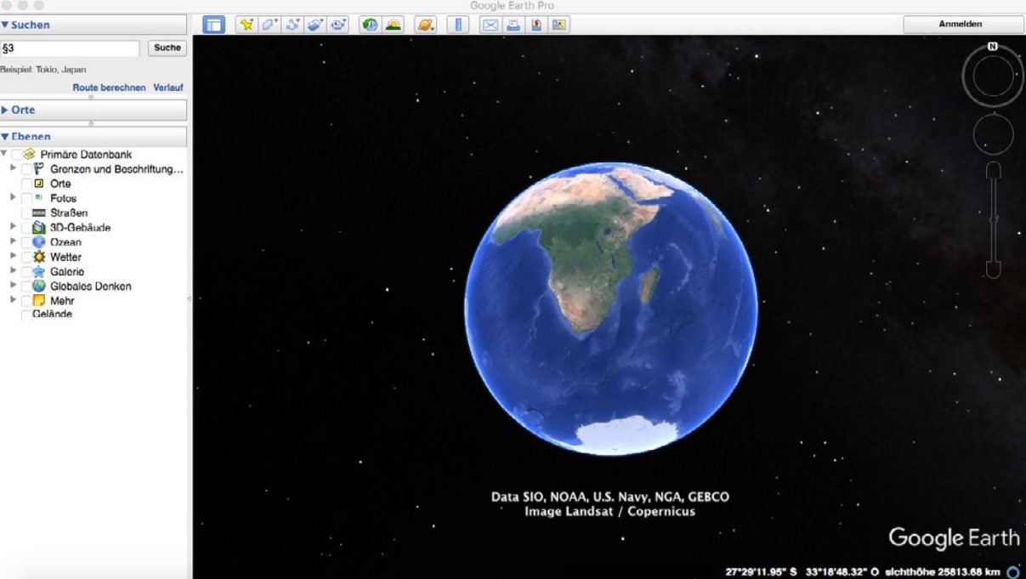The image size is (1026, 579).
Task: Expand the Orte panel header
Action: pyautogui.click(x=94, y=110)
